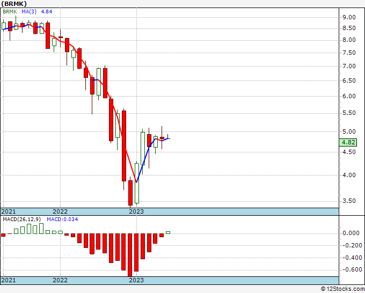This screenshot has width=365, height=293.
Task: Click the 5.50 price axis label
Action: pos(349,113)
